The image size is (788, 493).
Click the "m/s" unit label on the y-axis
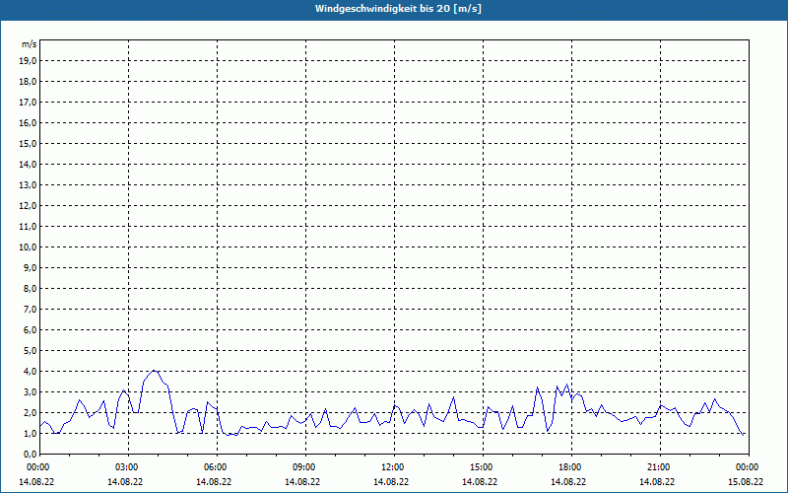pyautogui.click(x=30, y=44)
